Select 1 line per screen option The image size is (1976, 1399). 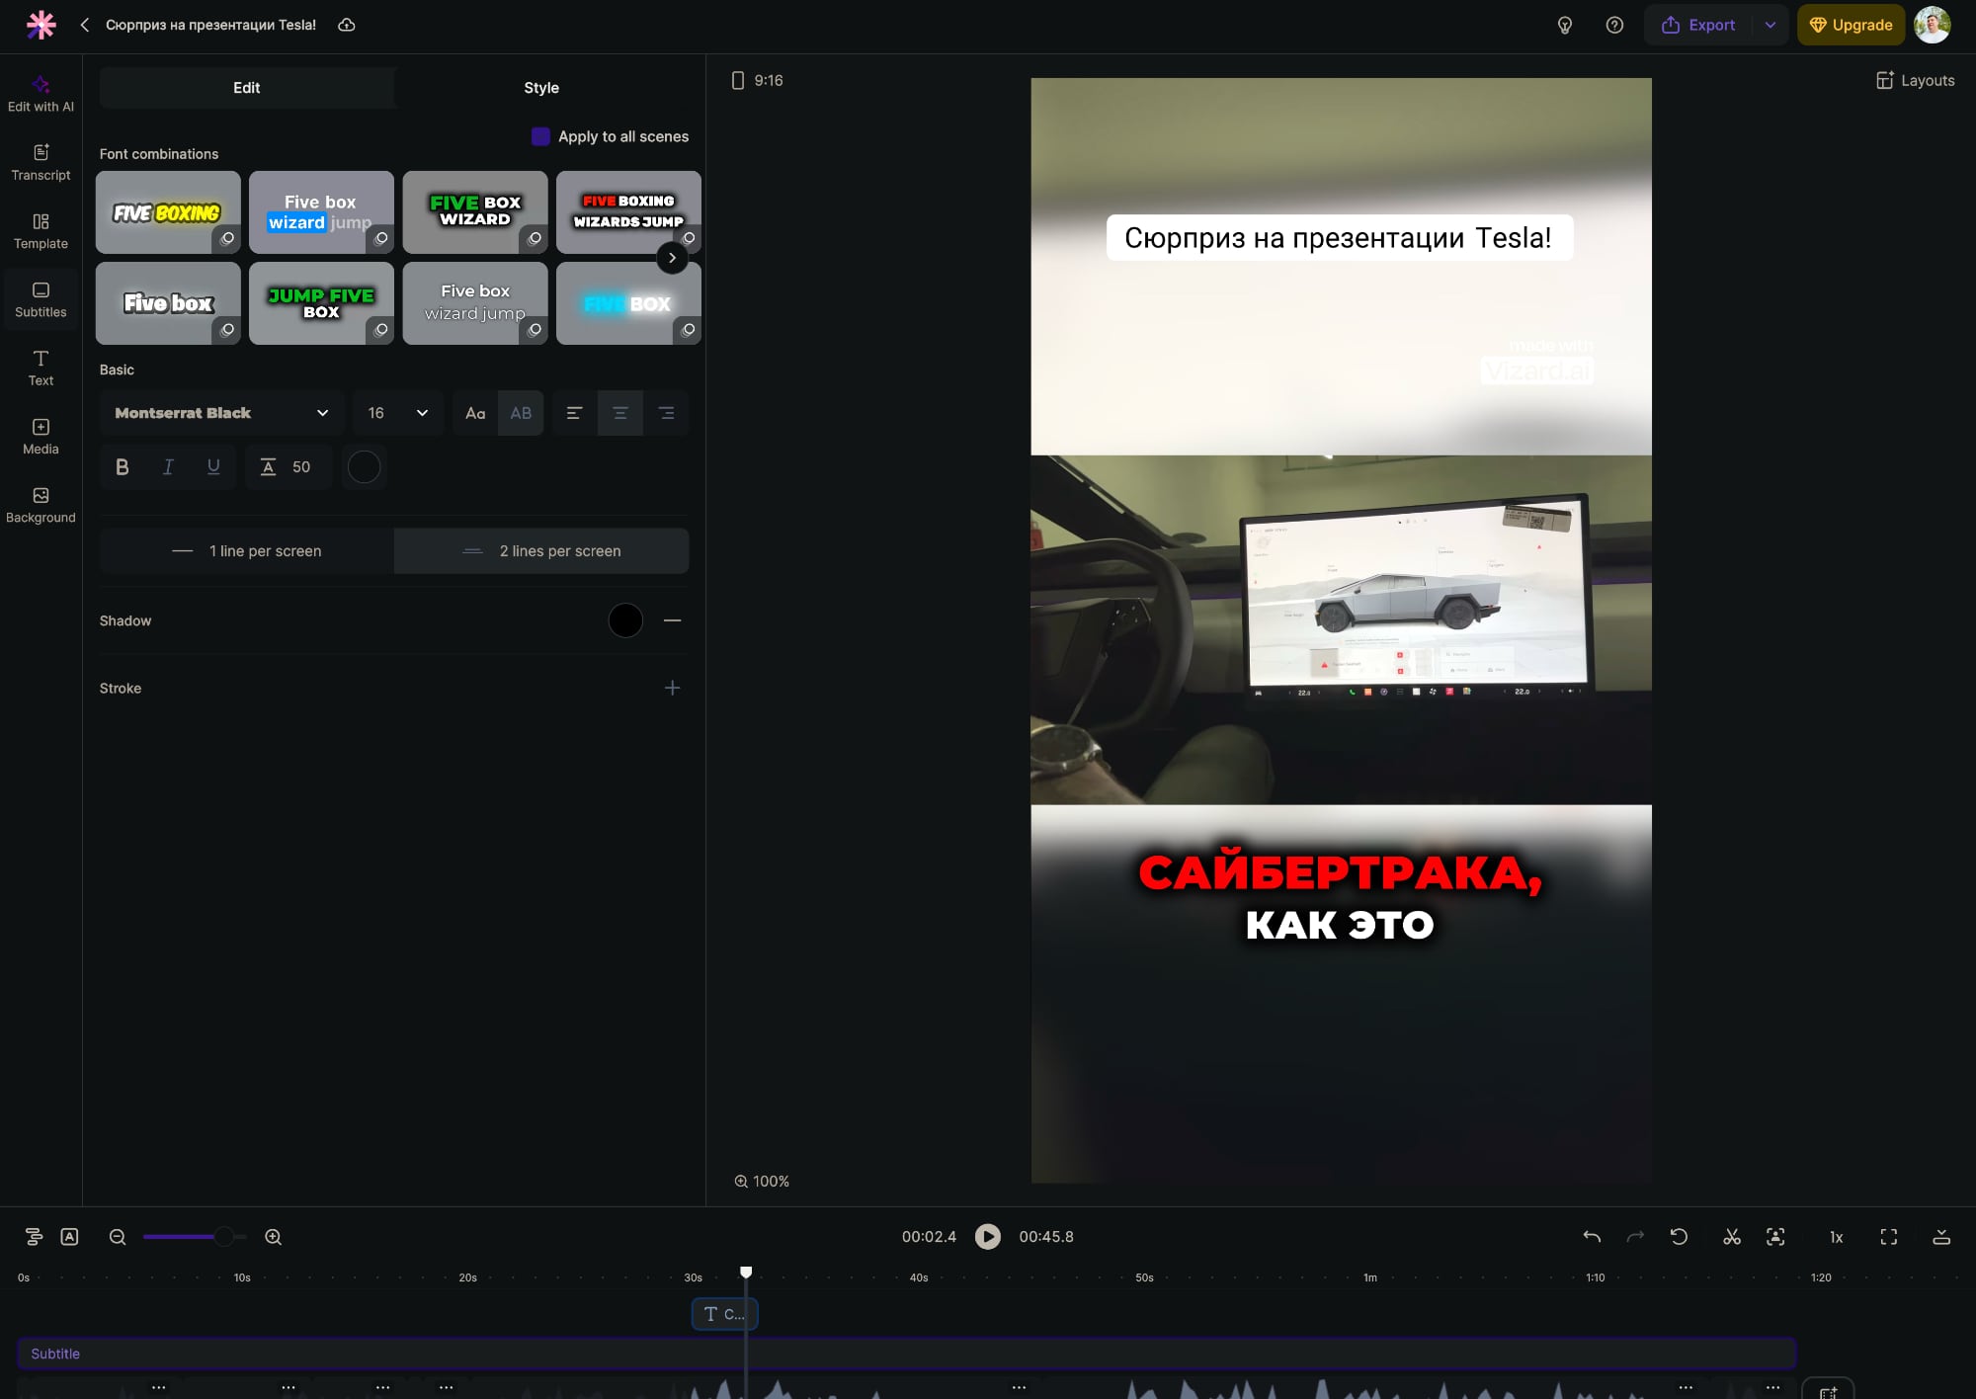247,551
